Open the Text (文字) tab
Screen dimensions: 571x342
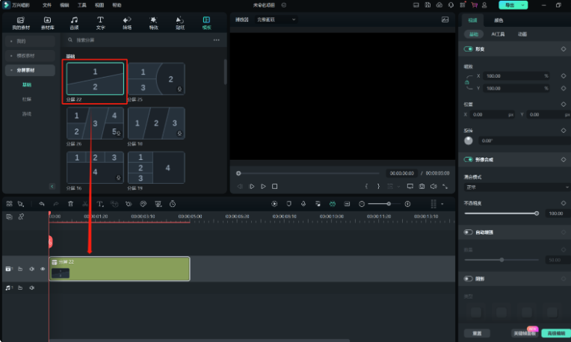click(100, 22)
